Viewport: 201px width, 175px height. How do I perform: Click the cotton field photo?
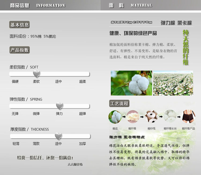(x=173, y=83)
